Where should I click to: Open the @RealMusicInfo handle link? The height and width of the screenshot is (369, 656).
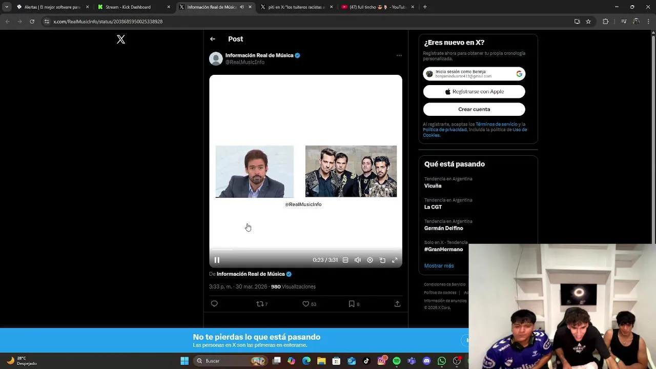(245, 62)
